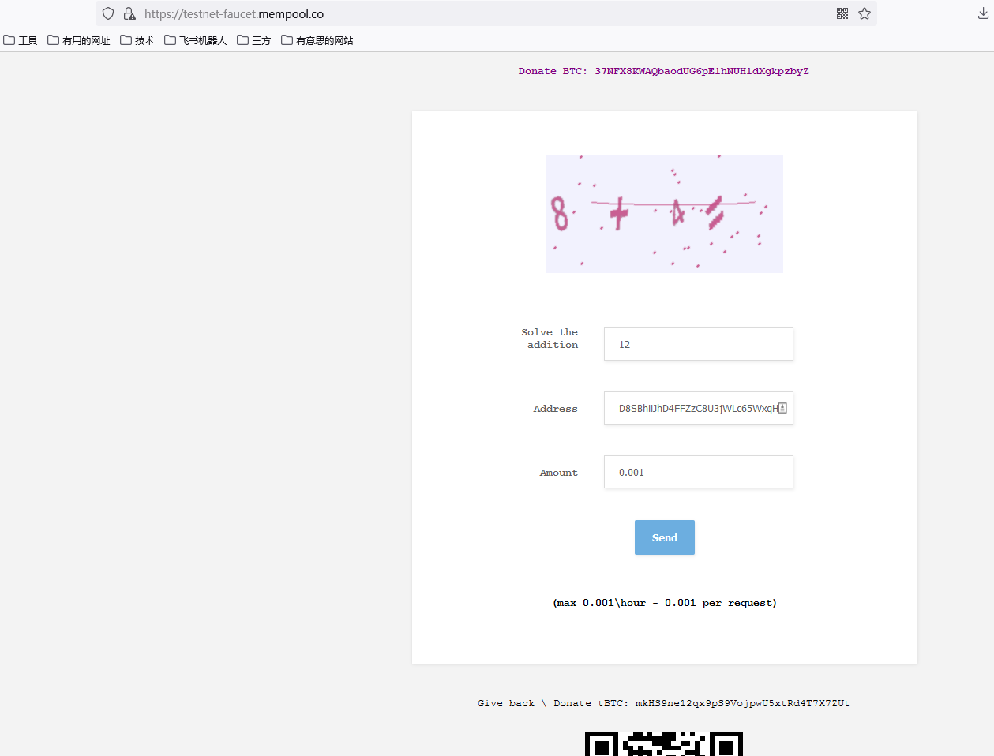Click the shield tracking protection icon
The image size is (994, 756).
[108, 13]
